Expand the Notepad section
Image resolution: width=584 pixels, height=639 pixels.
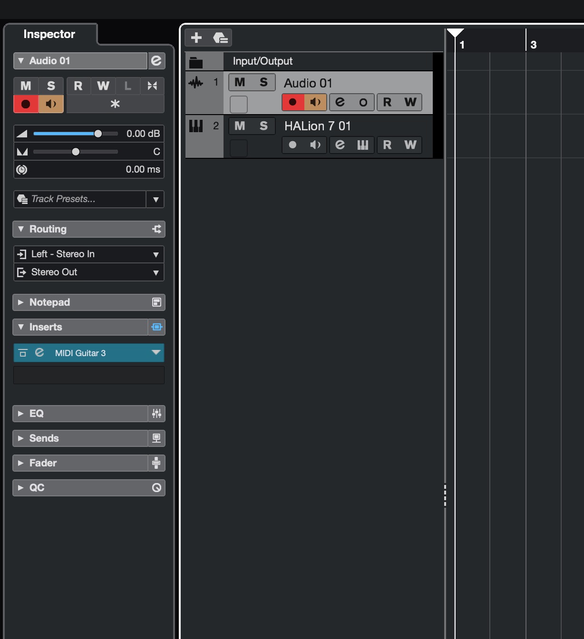click(49, 302)
